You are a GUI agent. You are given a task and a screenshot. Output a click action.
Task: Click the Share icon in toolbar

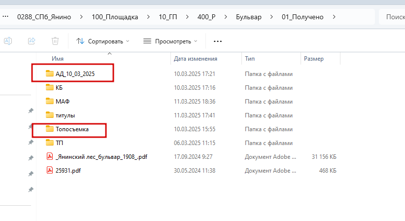click(x=32, y=41)
